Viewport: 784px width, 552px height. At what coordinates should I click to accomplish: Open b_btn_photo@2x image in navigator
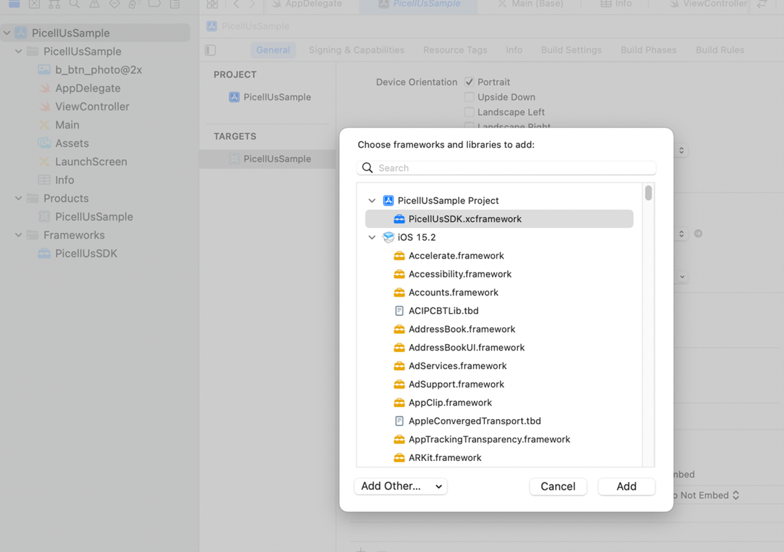click(90, 70)
